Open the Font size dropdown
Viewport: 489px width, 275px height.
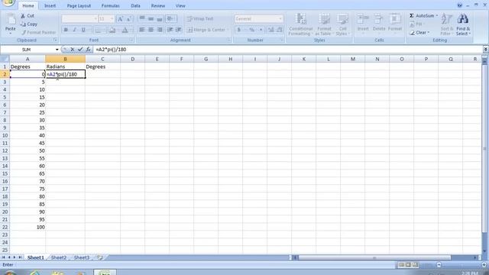[x=112, y=19]
